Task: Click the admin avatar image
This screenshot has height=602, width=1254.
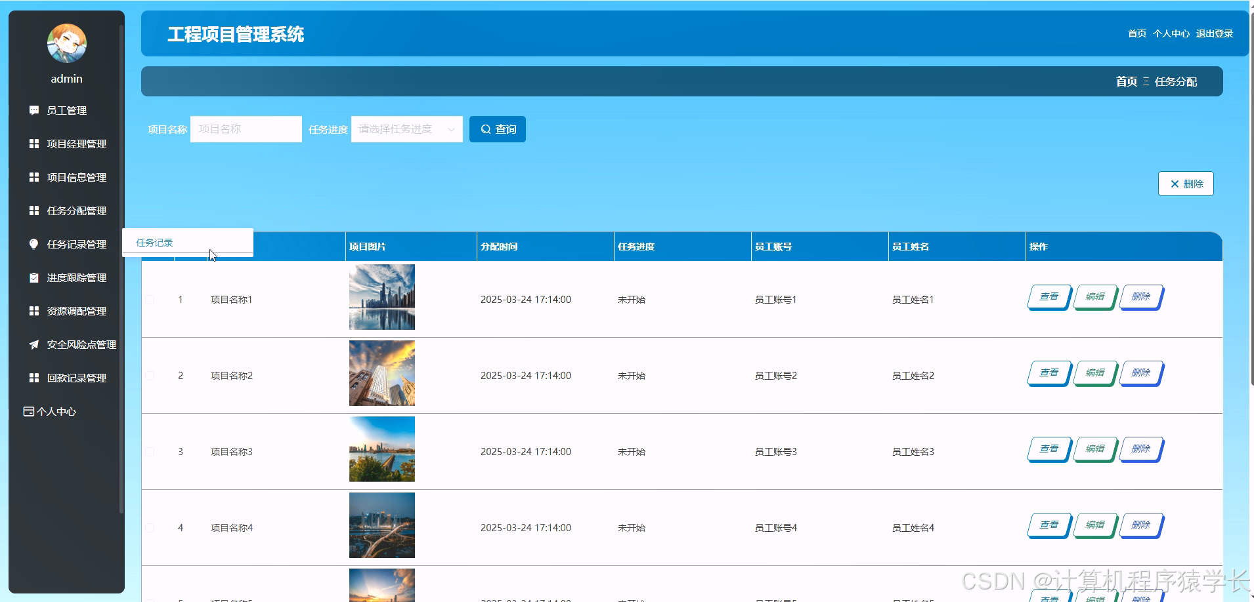Action: [66, 43]
